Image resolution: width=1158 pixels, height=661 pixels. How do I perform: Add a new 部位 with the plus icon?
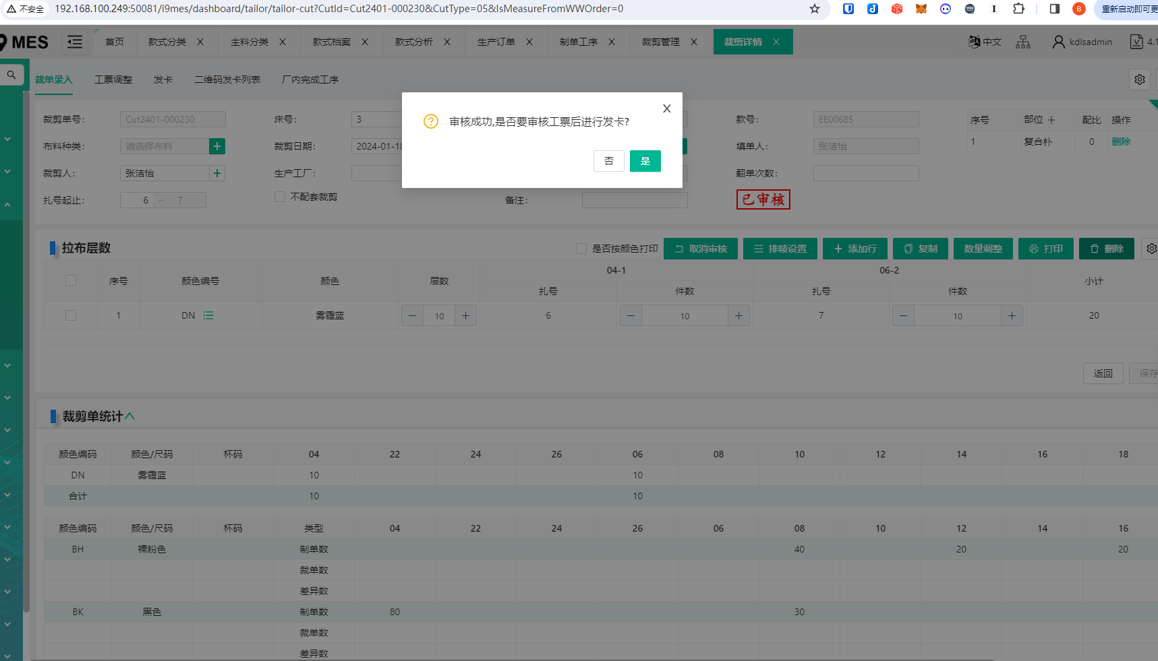coord(1051,120)
